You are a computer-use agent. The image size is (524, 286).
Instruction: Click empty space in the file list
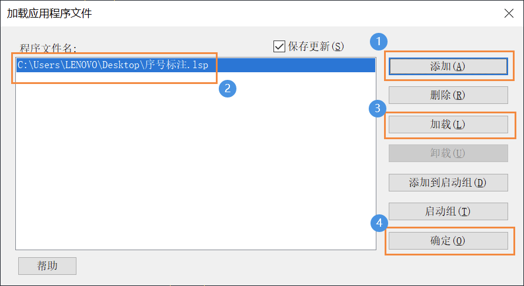point(196,160)
